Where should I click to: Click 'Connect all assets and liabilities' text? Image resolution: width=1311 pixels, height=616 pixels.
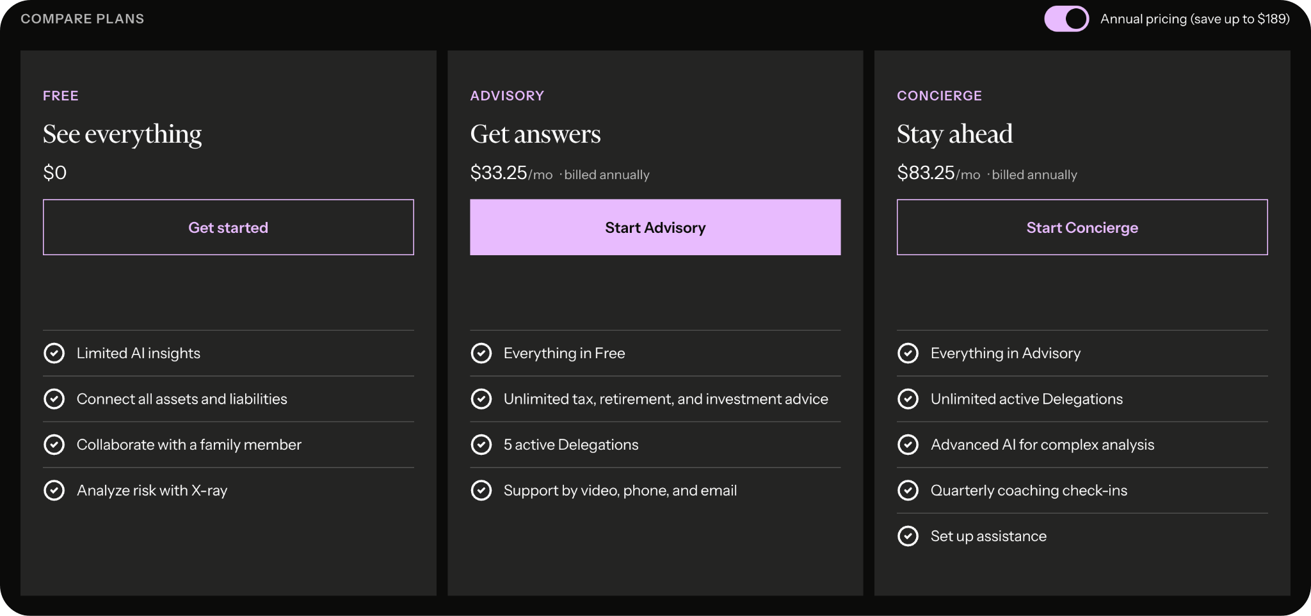point(182,399)
